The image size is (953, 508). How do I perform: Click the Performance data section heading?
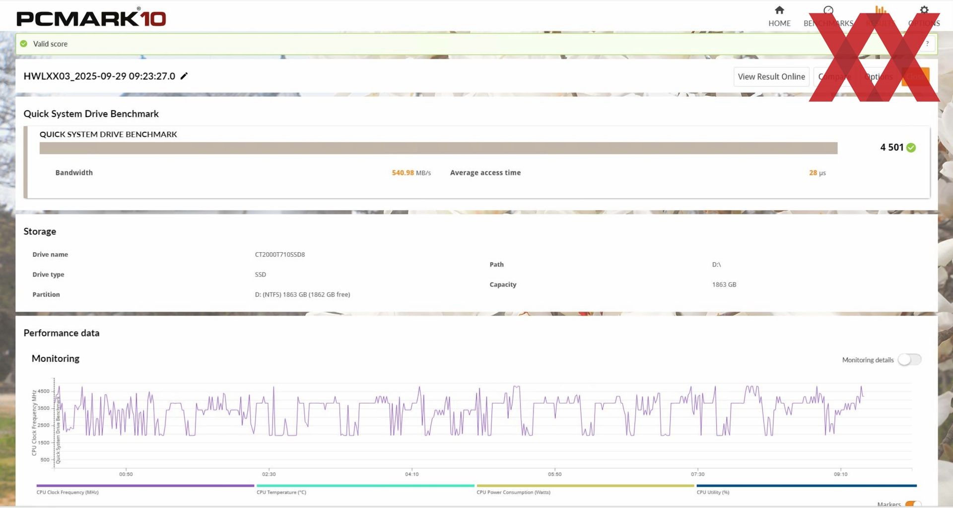(x=62, y=333)
